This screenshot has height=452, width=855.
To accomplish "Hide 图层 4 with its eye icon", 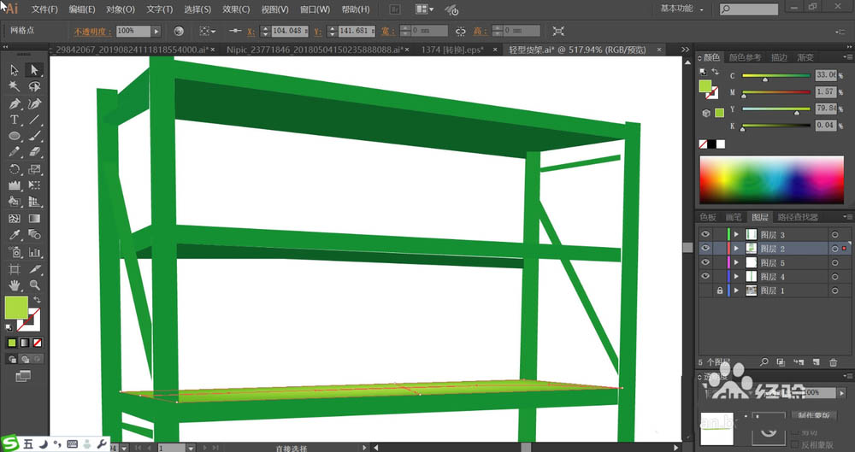I will click(x=705, y=277).
